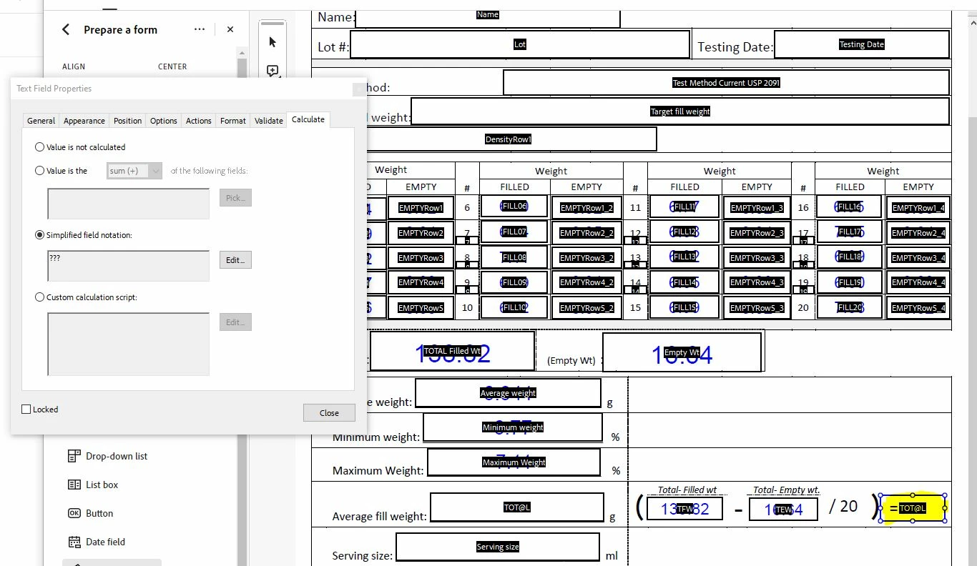
Task: Select the Target fill weight field
Action: [x=680, y=111]
